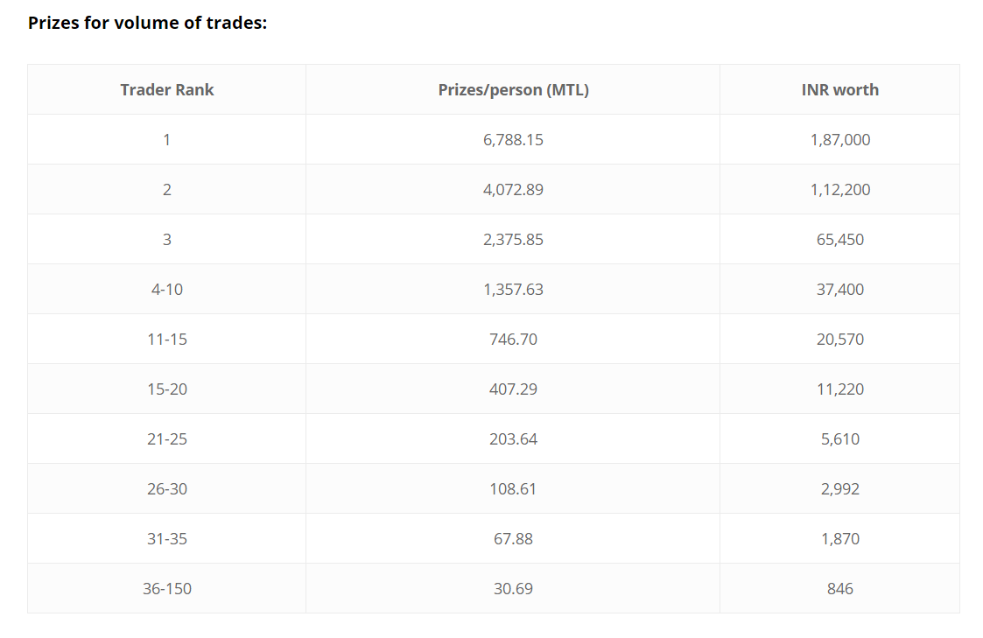
Task: Click the Prizes/person (MTL) column header
Action: (x=513, y=89)
